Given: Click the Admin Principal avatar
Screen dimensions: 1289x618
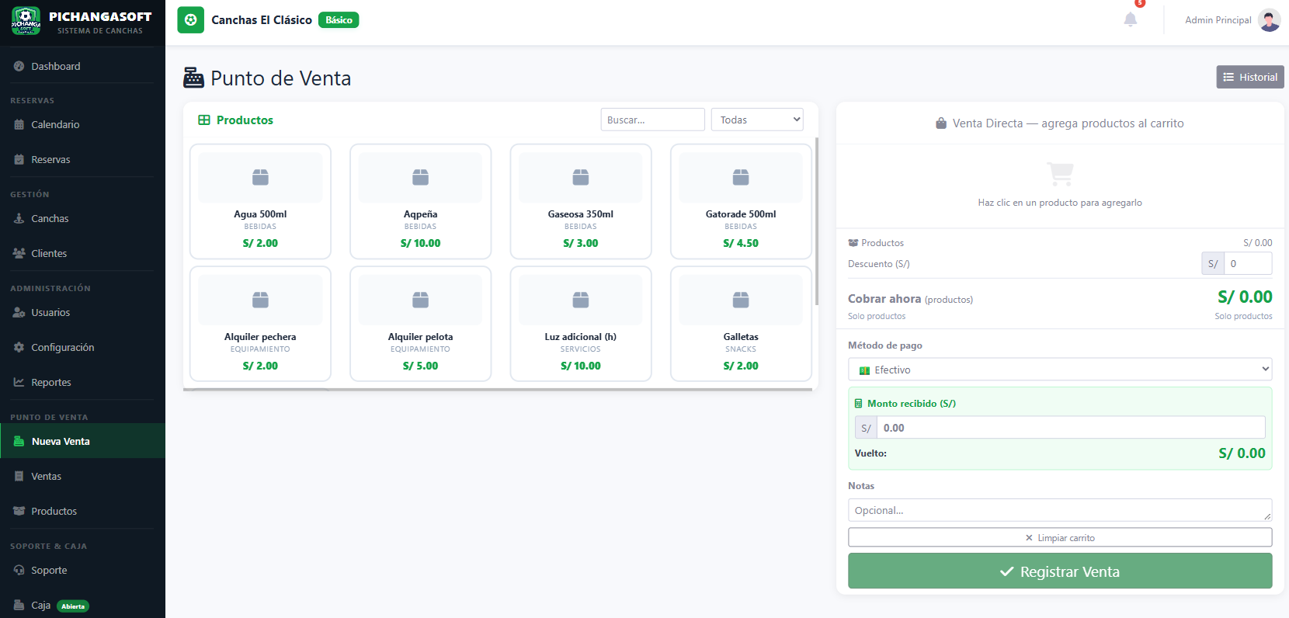Looking at the screenshot, I should pos(1270,20).
